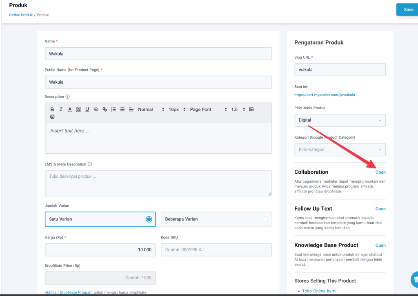Image resolution: width=418 pixels, height=296 pixels.
Task: Open the Collaboration settings
Action: click(x=380, y=172)
